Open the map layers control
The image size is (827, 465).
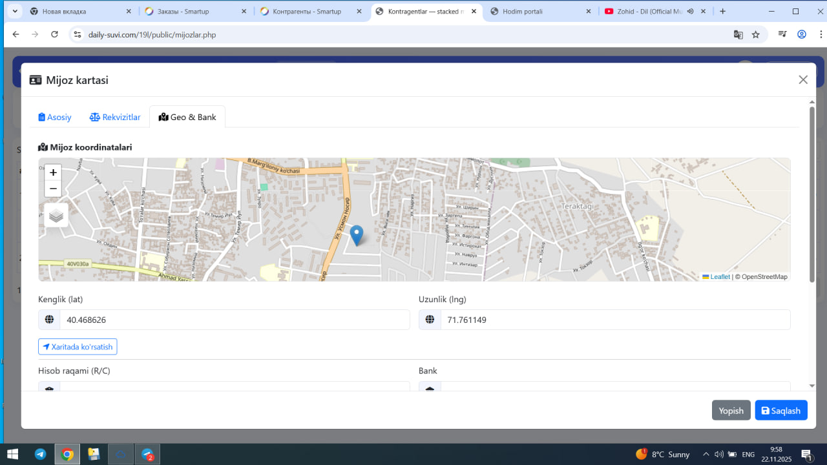tap(56, 215)
